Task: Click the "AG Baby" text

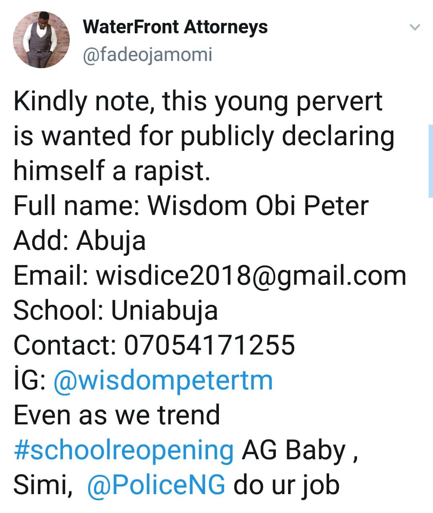Action: click(293, 450)
